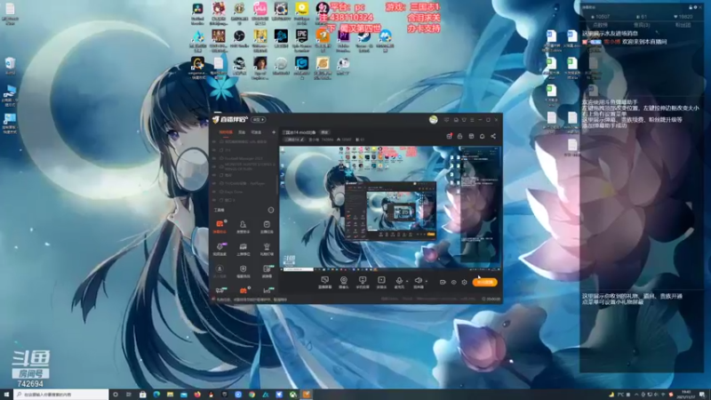Expand the 工具箱 section circle button
This screenshot has width=711, height=400.
pos(271,210)
